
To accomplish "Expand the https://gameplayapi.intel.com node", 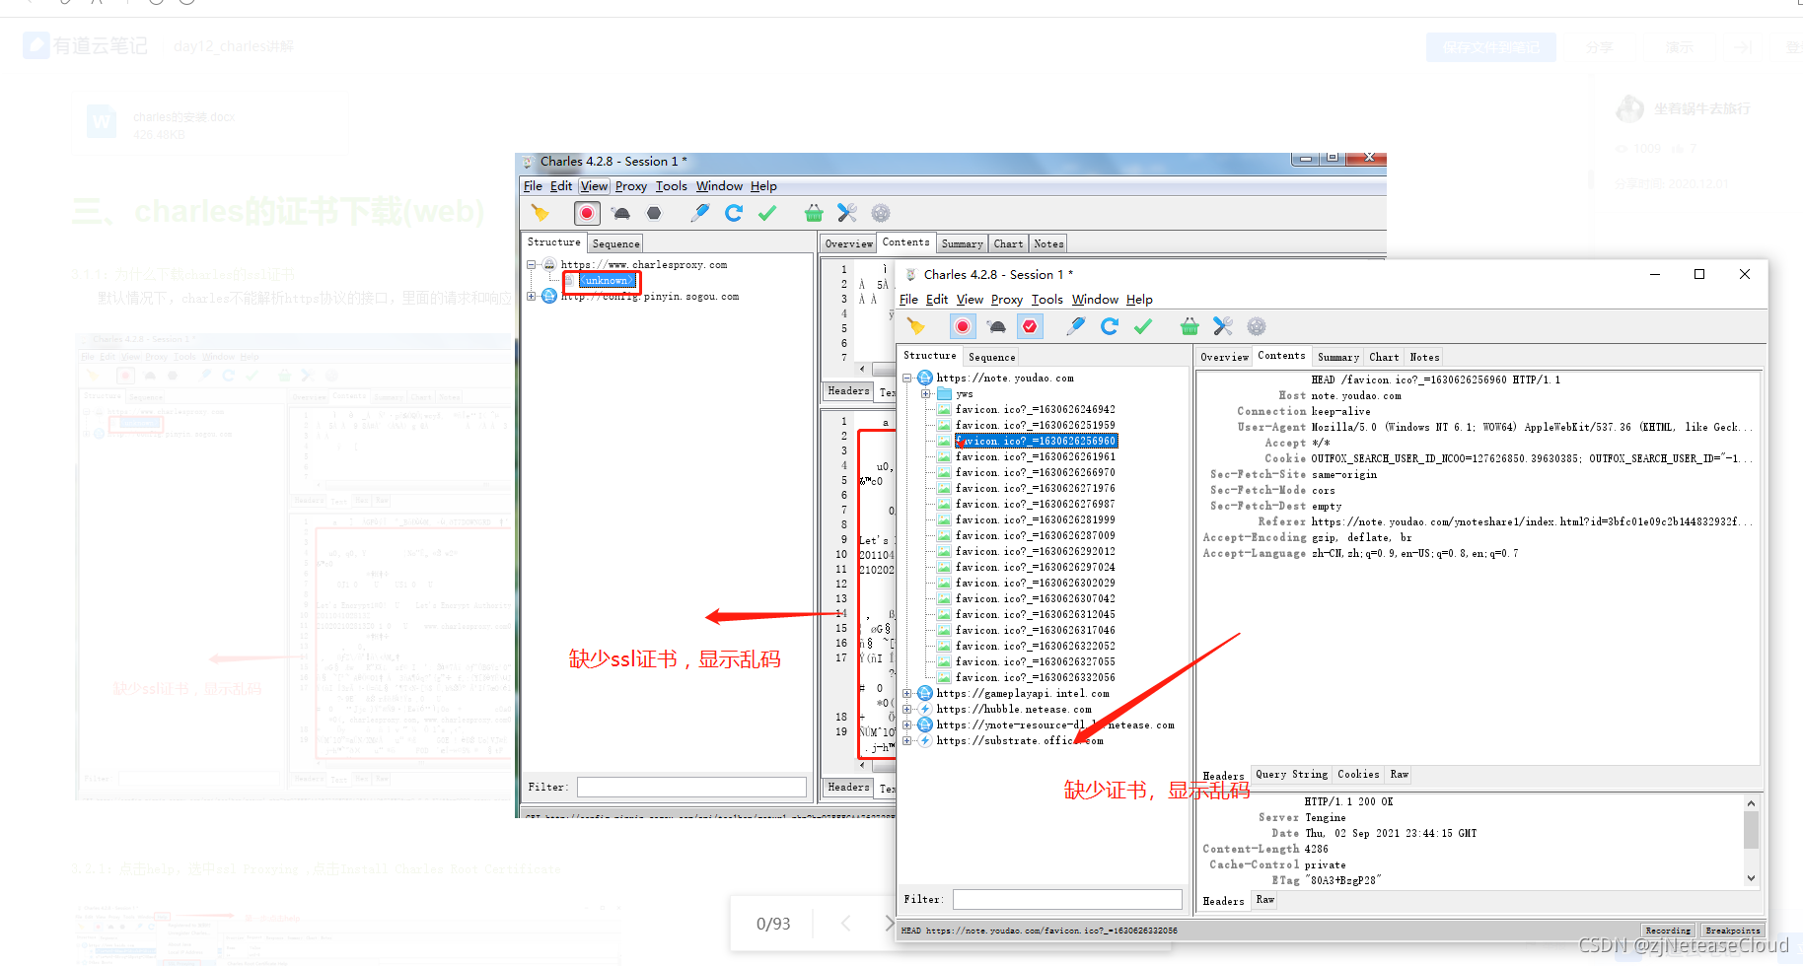I will [907, 694].
